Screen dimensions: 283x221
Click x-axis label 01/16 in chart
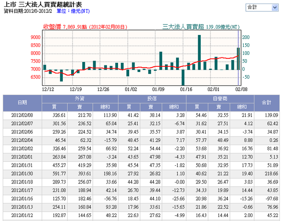pyautogui.click(x=186, y=89)
